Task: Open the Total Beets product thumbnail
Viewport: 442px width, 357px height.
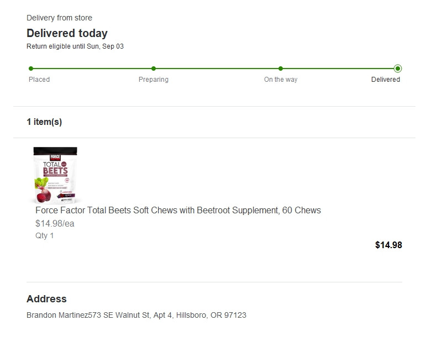Action: point(55,175)
